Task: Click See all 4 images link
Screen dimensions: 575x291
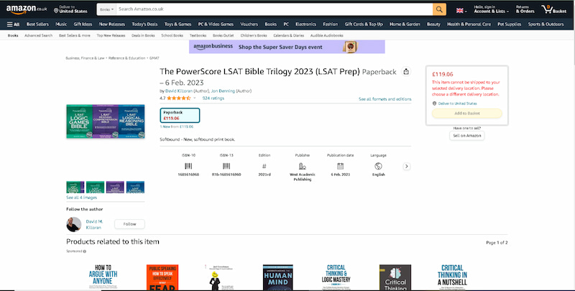Action: coord(81,198)
